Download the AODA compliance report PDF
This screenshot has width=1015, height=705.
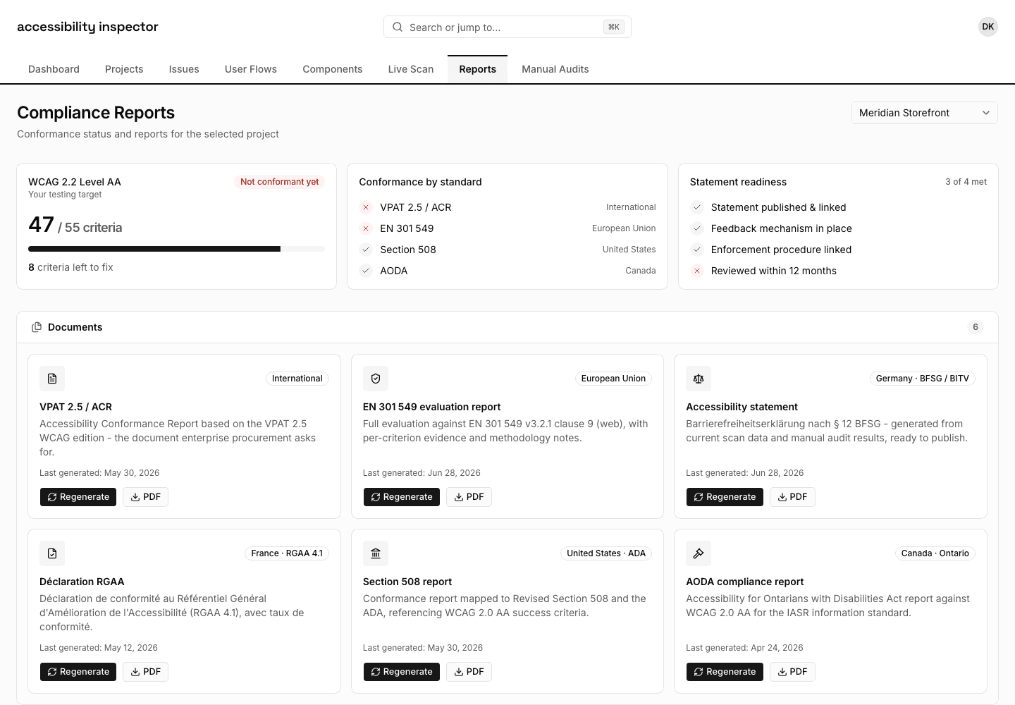pos(792,672)
